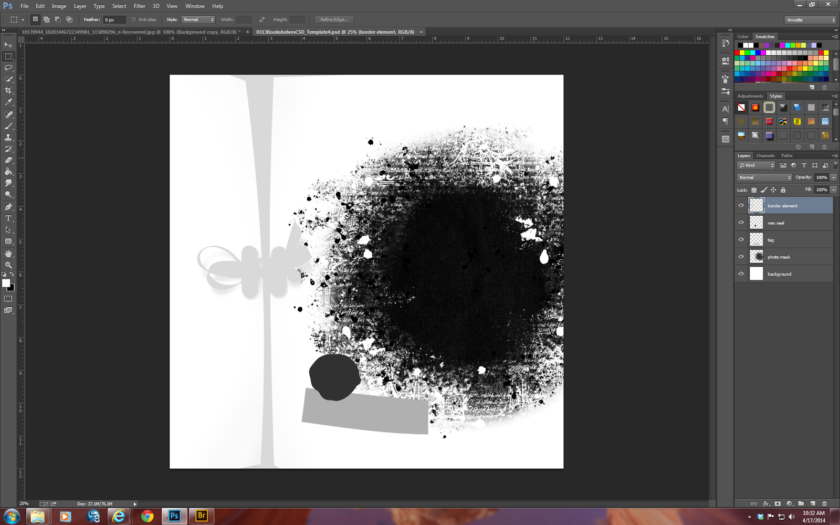Image resolution: width=840 pixels, height=525 pixels.
Task: Set the foreground color swatch
Action: [x=6, y=283]
